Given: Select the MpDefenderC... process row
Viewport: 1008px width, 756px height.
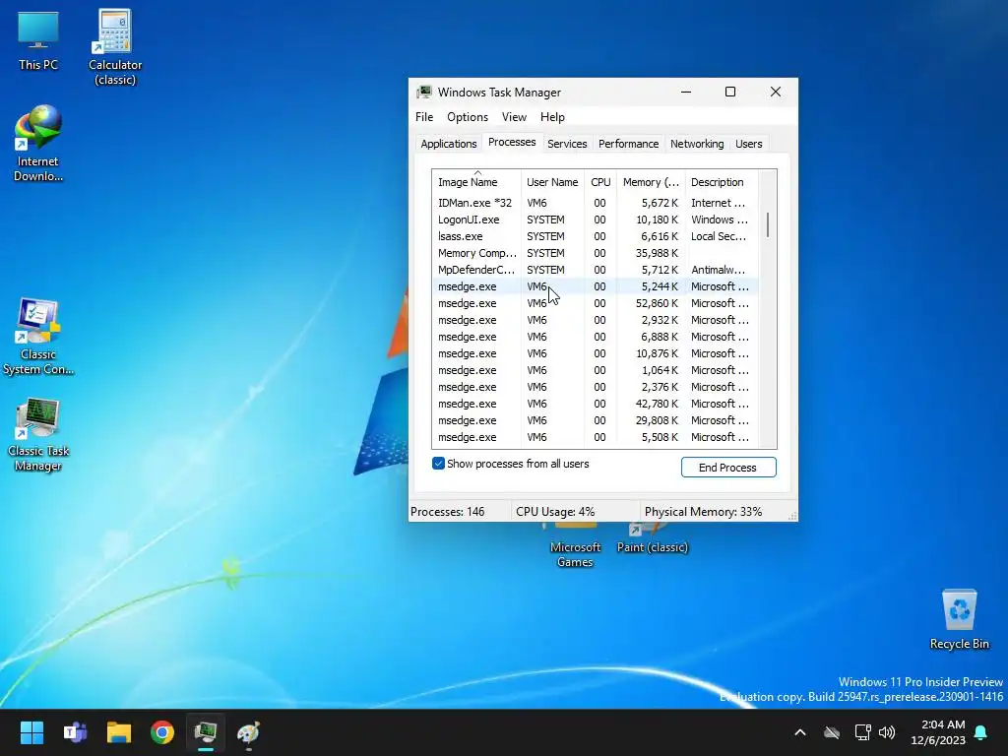Looking at the screenshot, I should pyautogui.click(x=595, y=270).
